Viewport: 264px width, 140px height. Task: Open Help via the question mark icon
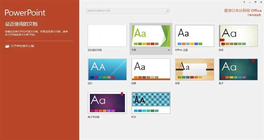pos(244,2)
